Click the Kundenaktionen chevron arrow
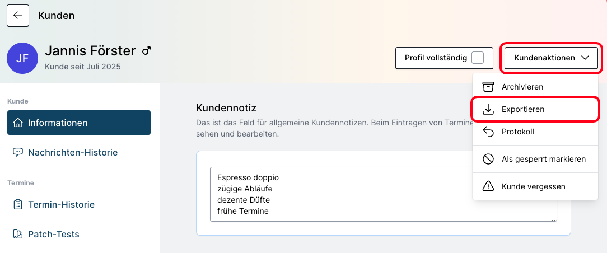The width and height of the screenshot is (607, 253). click(x=585, y=58)
